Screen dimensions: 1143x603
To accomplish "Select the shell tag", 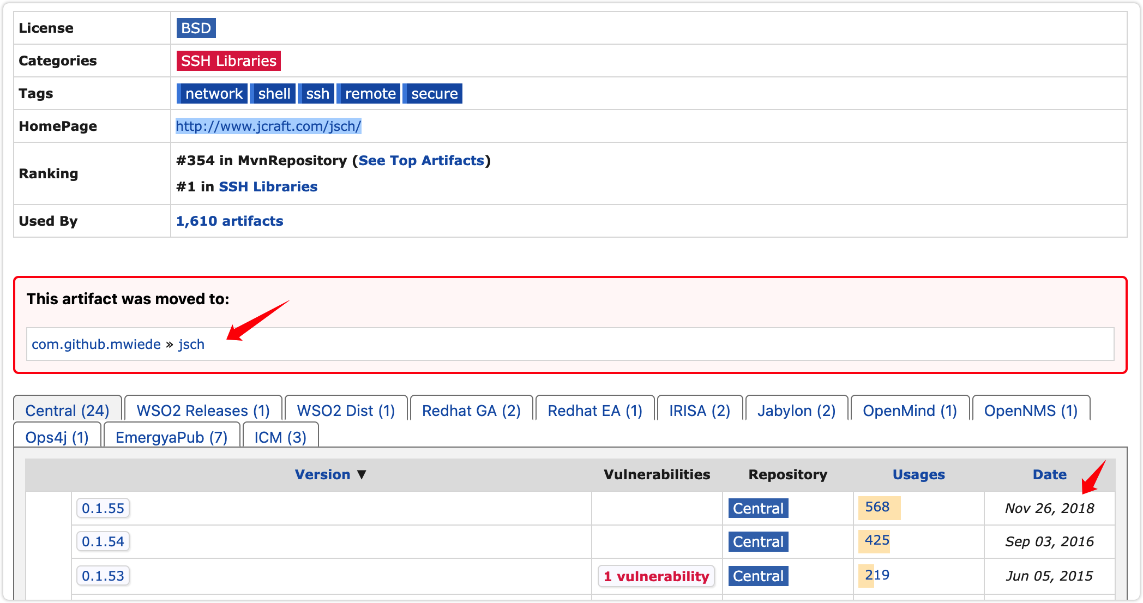I will (x=273, y=94).
